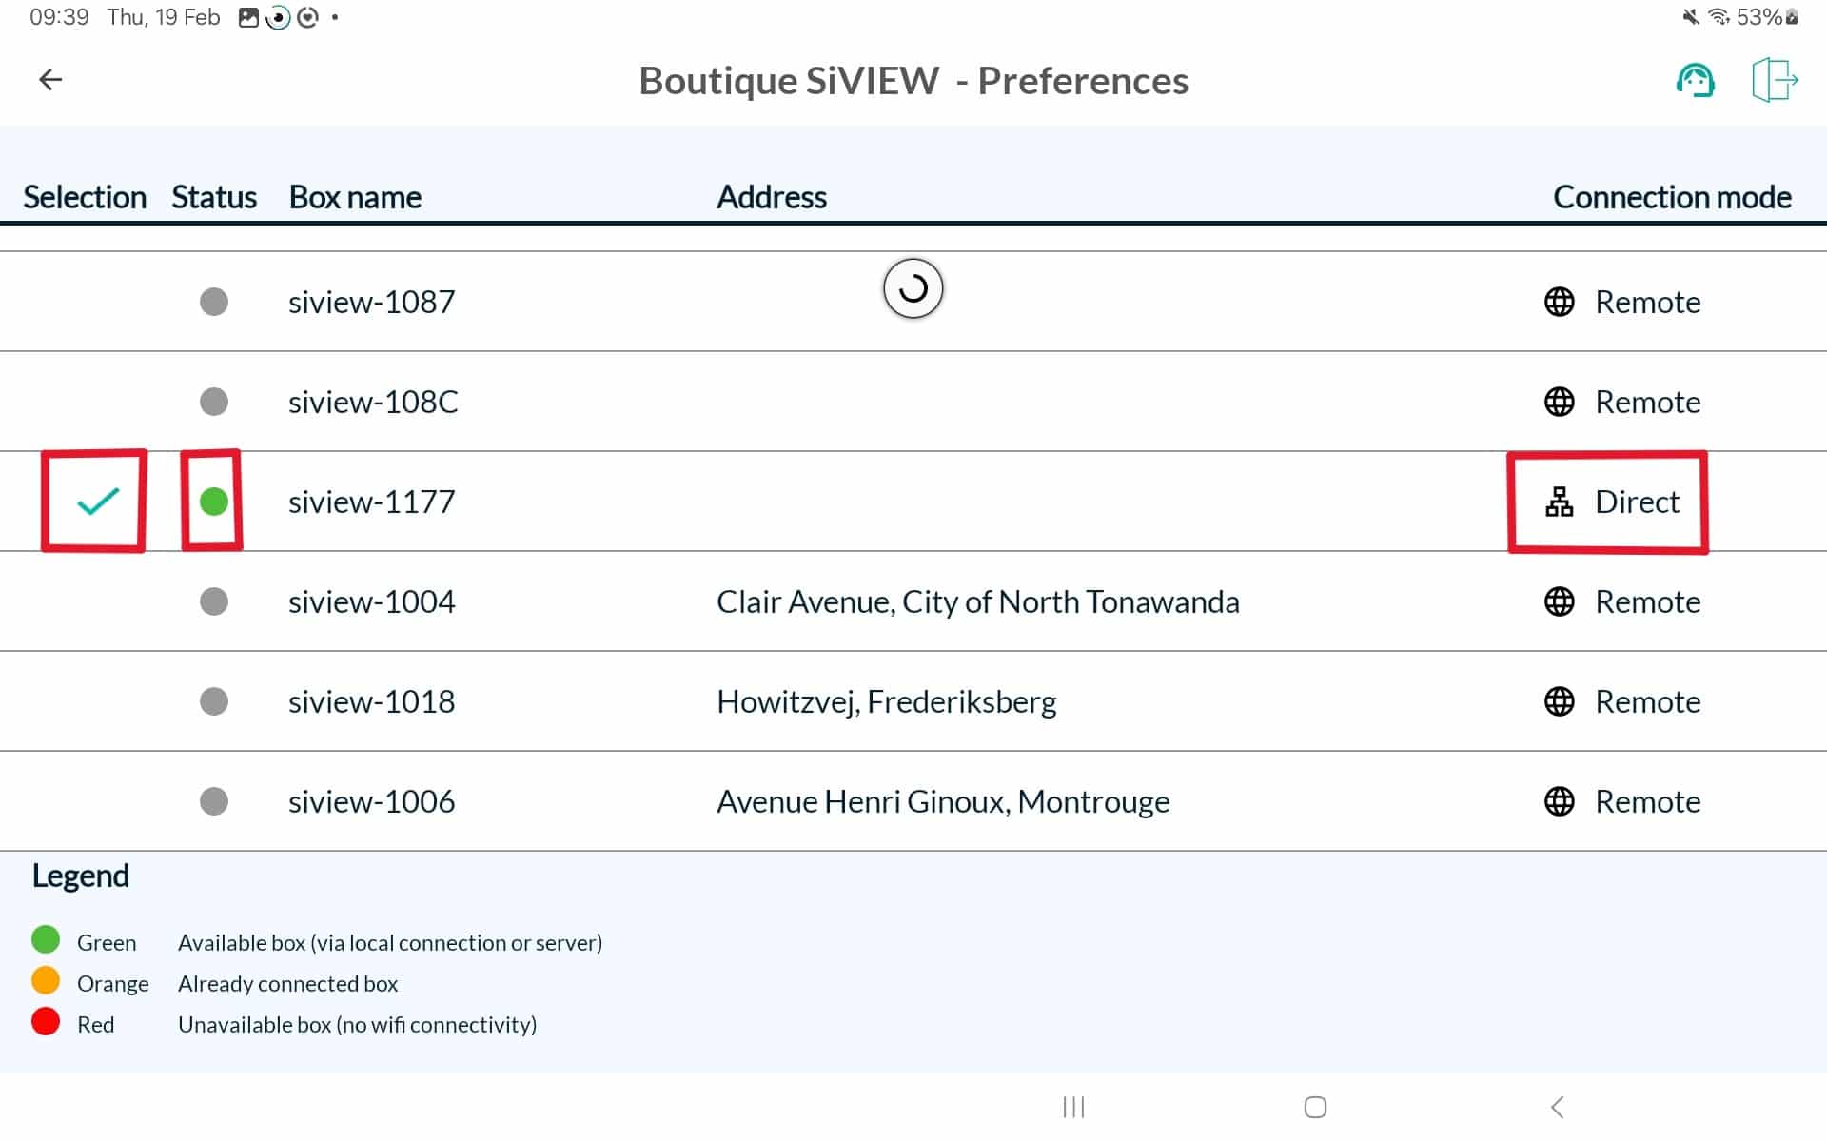Viewport: 1827px width, 1142px height.
Task: Toggle the checkmark selection for siview-1177
Action: coord(97,501)
